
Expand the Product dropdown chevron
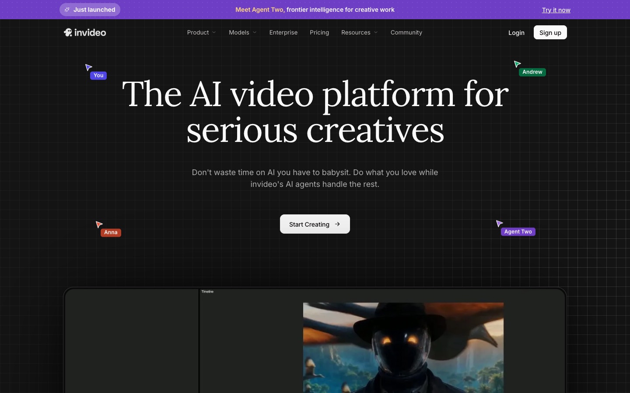click(214, 32)
